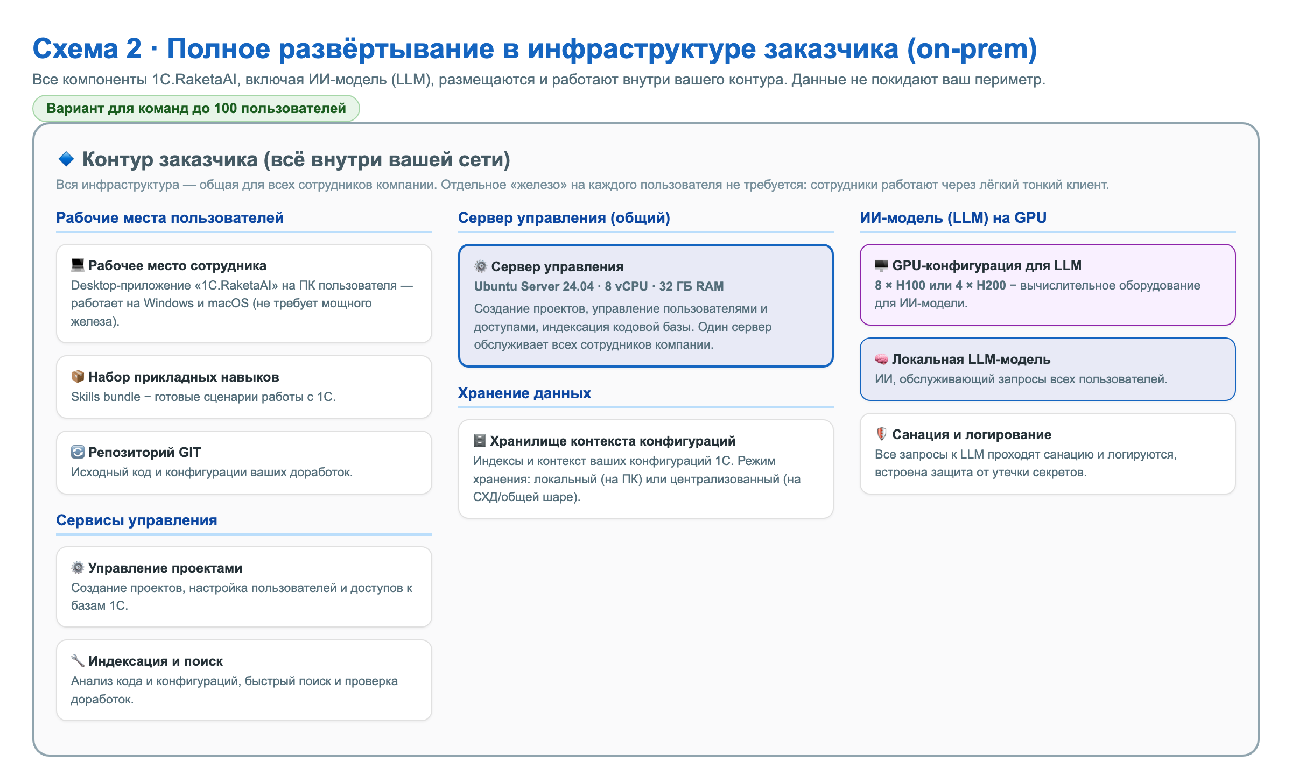This screenshot has height=775, width=1292.
Task: Click the sync icon for Репозиторий GIT
Action: click(78, 452)
